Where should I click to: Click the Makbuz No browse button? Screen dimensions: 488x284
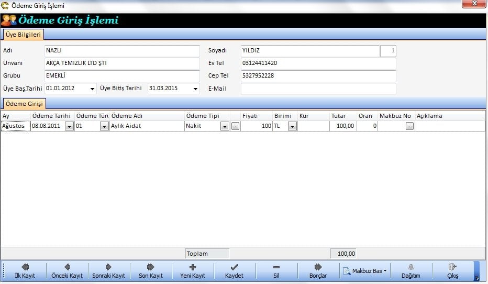409,126
